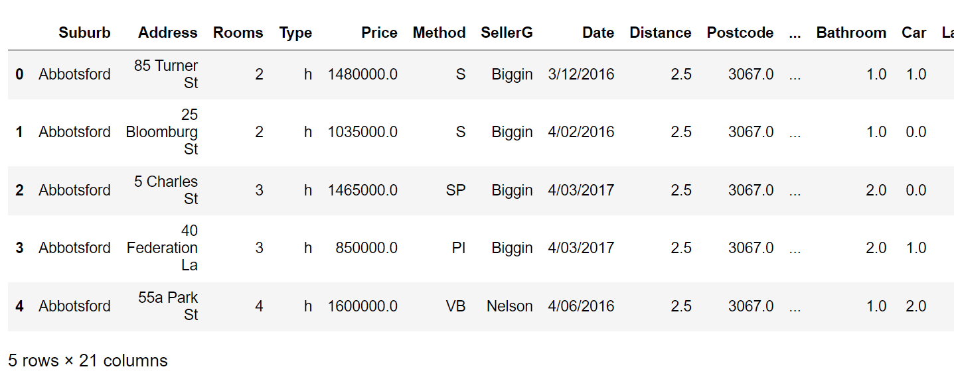Screen dimensions: 954x379
Task: Click the Method column header
Action: pyautogui.click(x=439, y=32)
